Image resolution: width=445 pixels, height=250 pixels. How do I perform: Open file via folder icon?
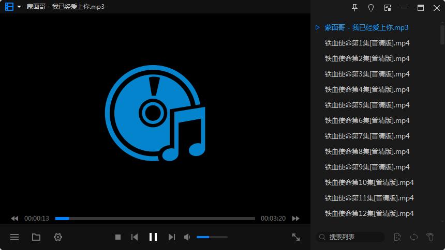pos(36,237)
